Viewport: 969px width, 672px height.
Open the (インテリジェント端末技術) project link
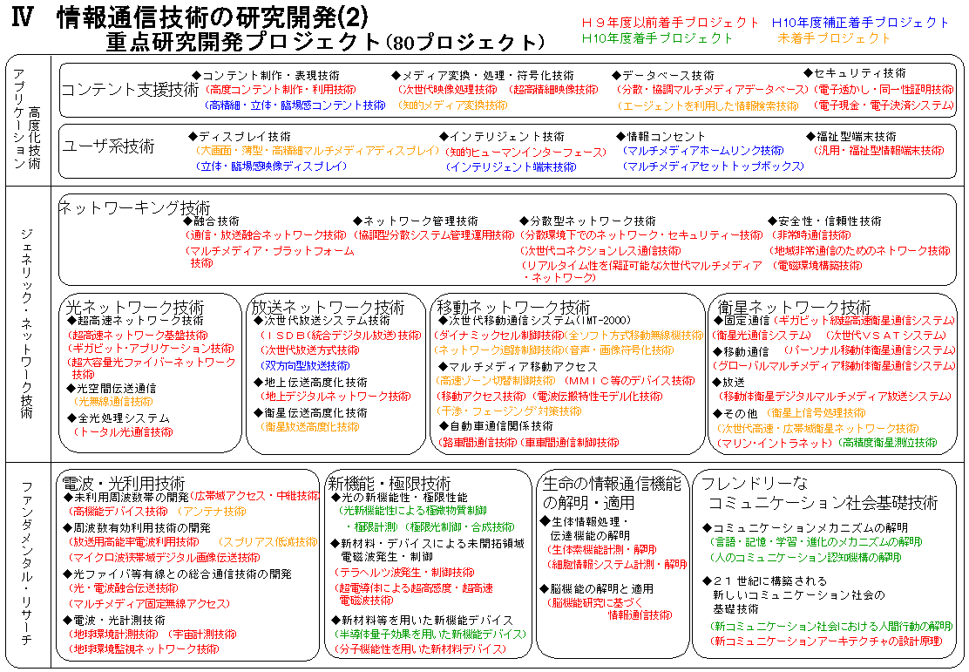[512, 166]
